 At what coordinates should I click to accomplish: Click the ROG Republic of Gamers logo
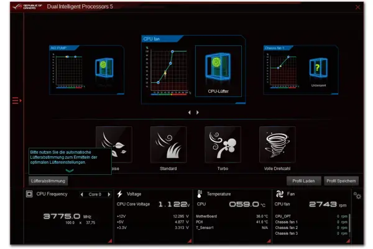(x=27, y=7)
